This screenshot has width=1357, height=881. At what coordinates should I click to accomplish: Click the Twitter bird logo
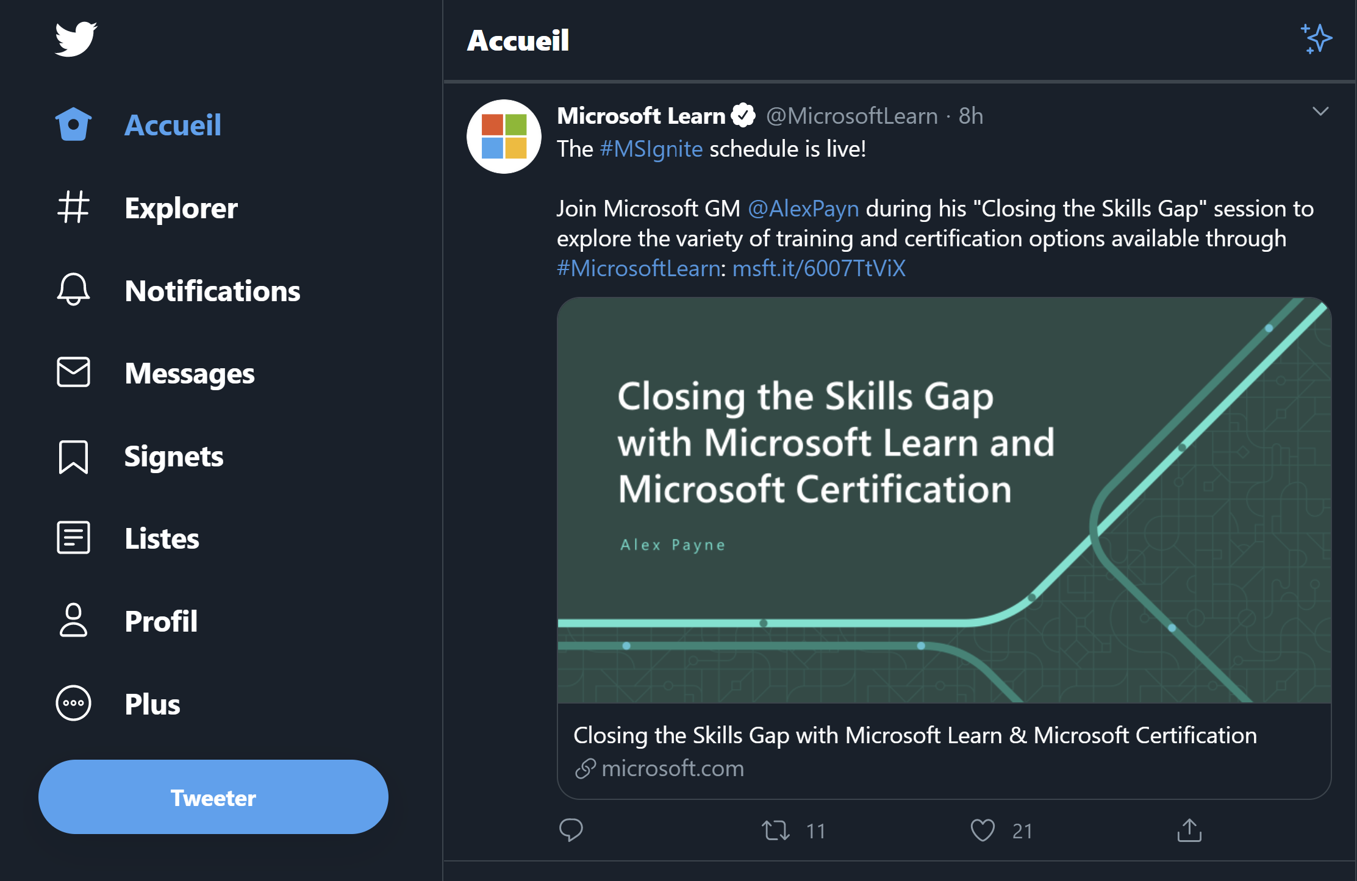pos(76,38)
